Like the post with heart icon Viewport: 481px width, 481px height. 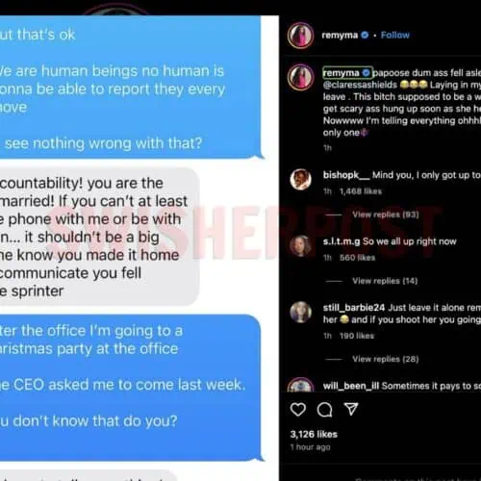pos(298,410)
